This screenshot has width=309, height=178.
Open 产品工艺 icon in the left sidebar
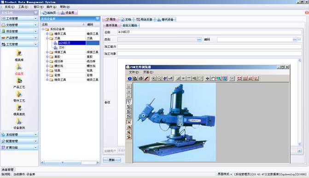[x=19, y=83]
